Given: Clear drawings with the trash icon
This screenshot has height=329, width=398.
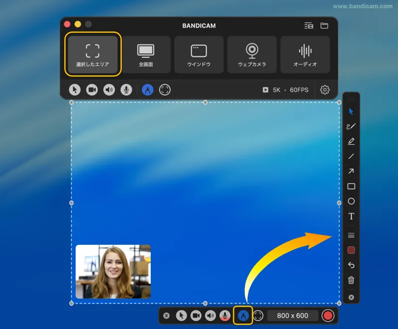Looking at the screenshot, I should (351, 280).
